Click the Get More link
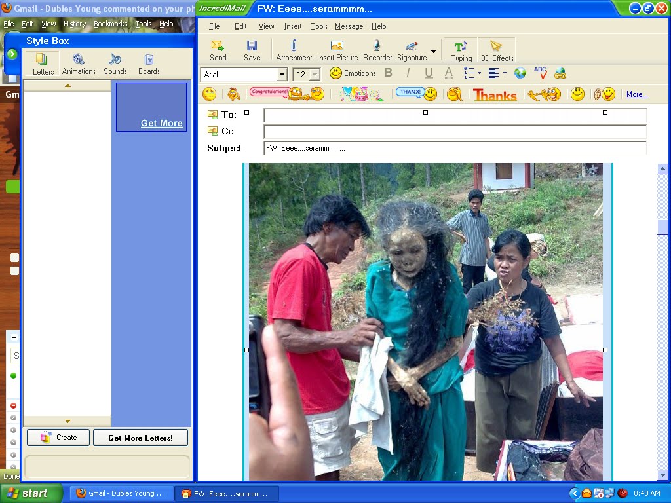The image size is (671, 503). click(x=161, y=123)
